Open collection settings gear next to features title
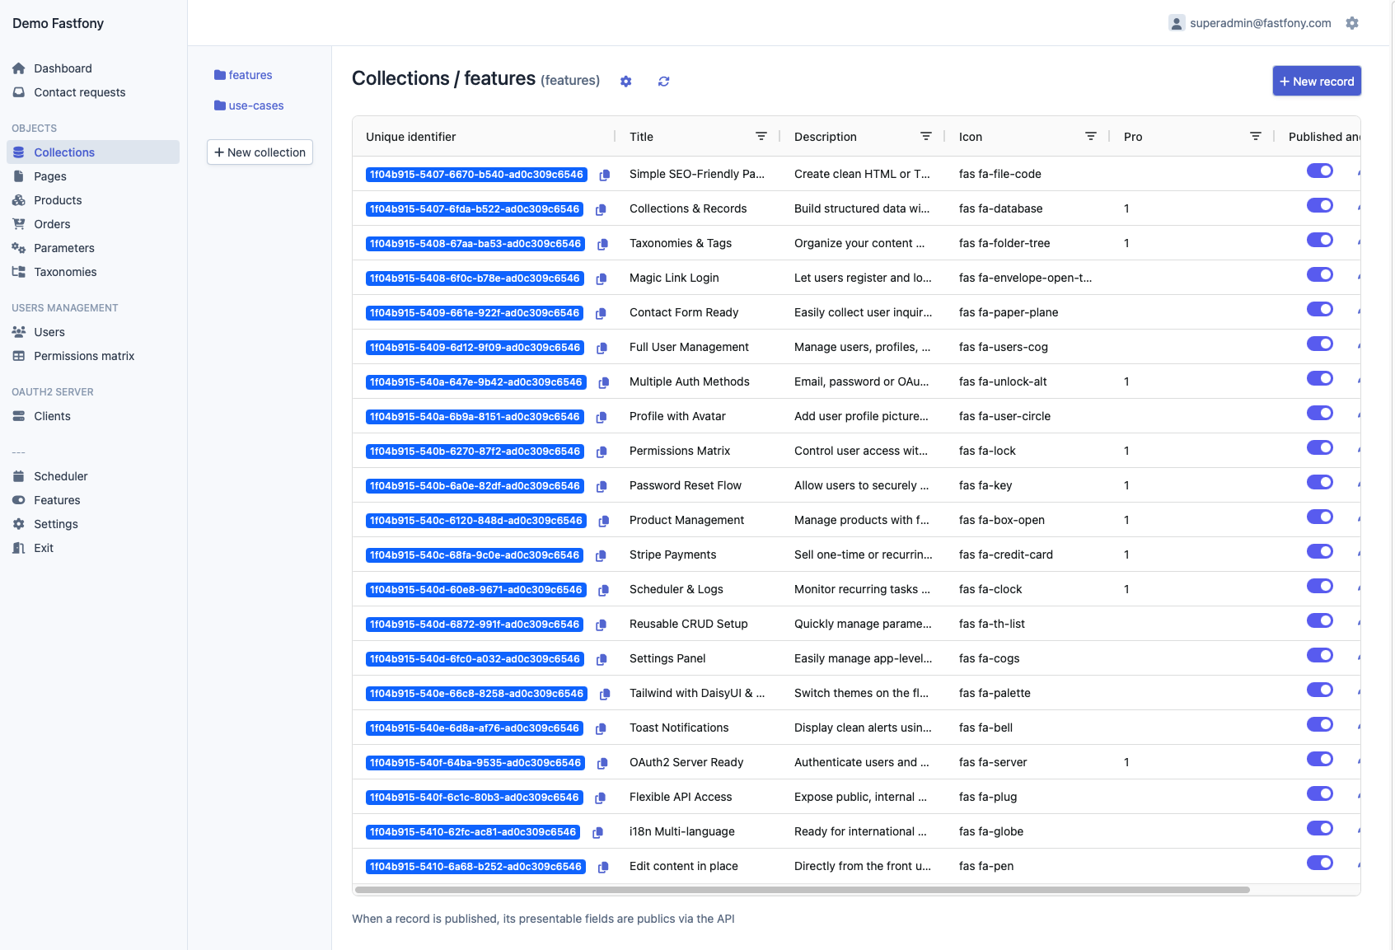Screen dimensions: 1395x950 (626, 82)
